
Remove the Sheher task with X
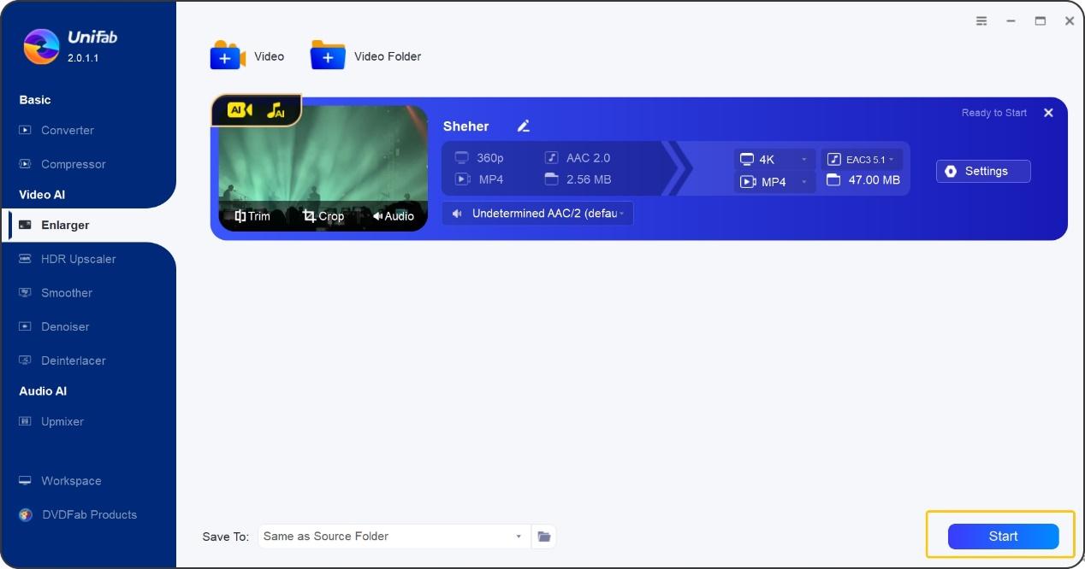tap(1048, 113)
